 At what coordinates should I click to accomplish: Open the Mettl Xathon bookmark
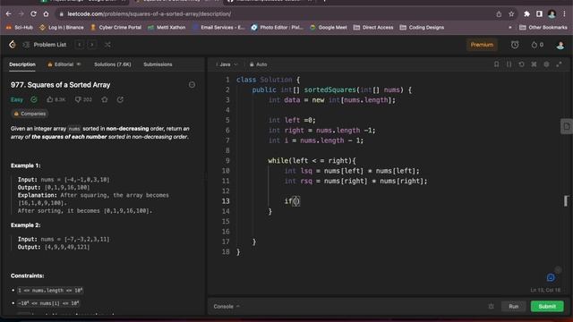(167, 28)
